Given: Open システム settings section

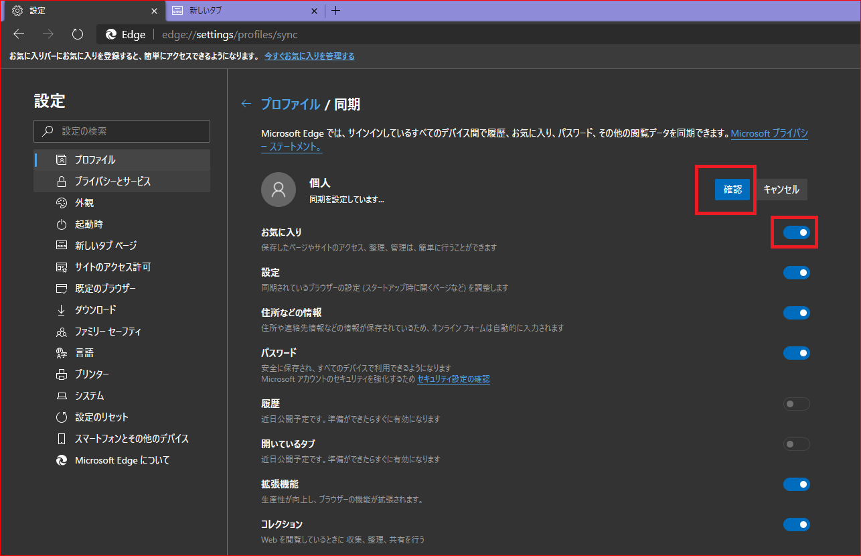Looking at the screenshot, I should point(122,396).
